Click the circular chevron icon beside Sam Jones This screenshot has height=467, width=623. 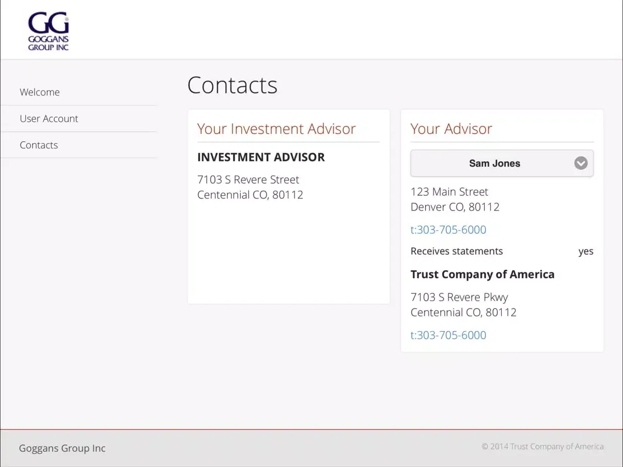[x=580, y=163]
